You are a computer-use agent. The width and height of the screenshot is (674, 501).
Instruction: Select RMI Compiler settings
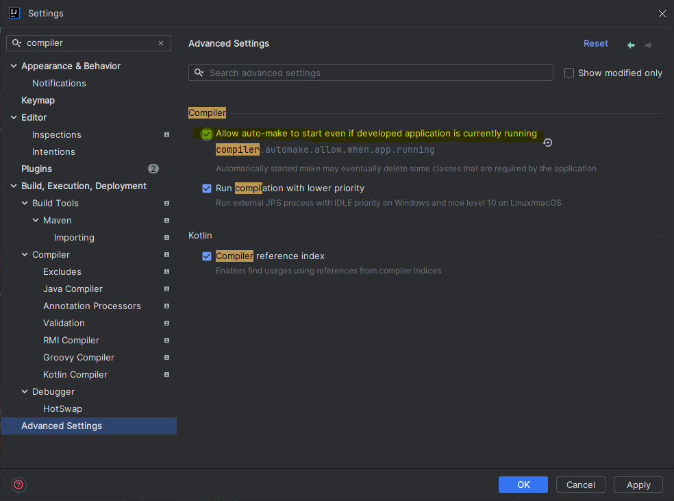coord(71,340)
